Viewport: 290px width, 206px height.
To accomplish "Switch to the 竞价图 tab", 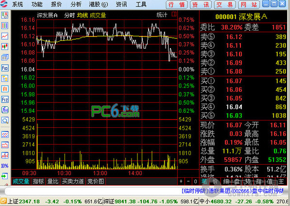I will click(x=96, y=181).
